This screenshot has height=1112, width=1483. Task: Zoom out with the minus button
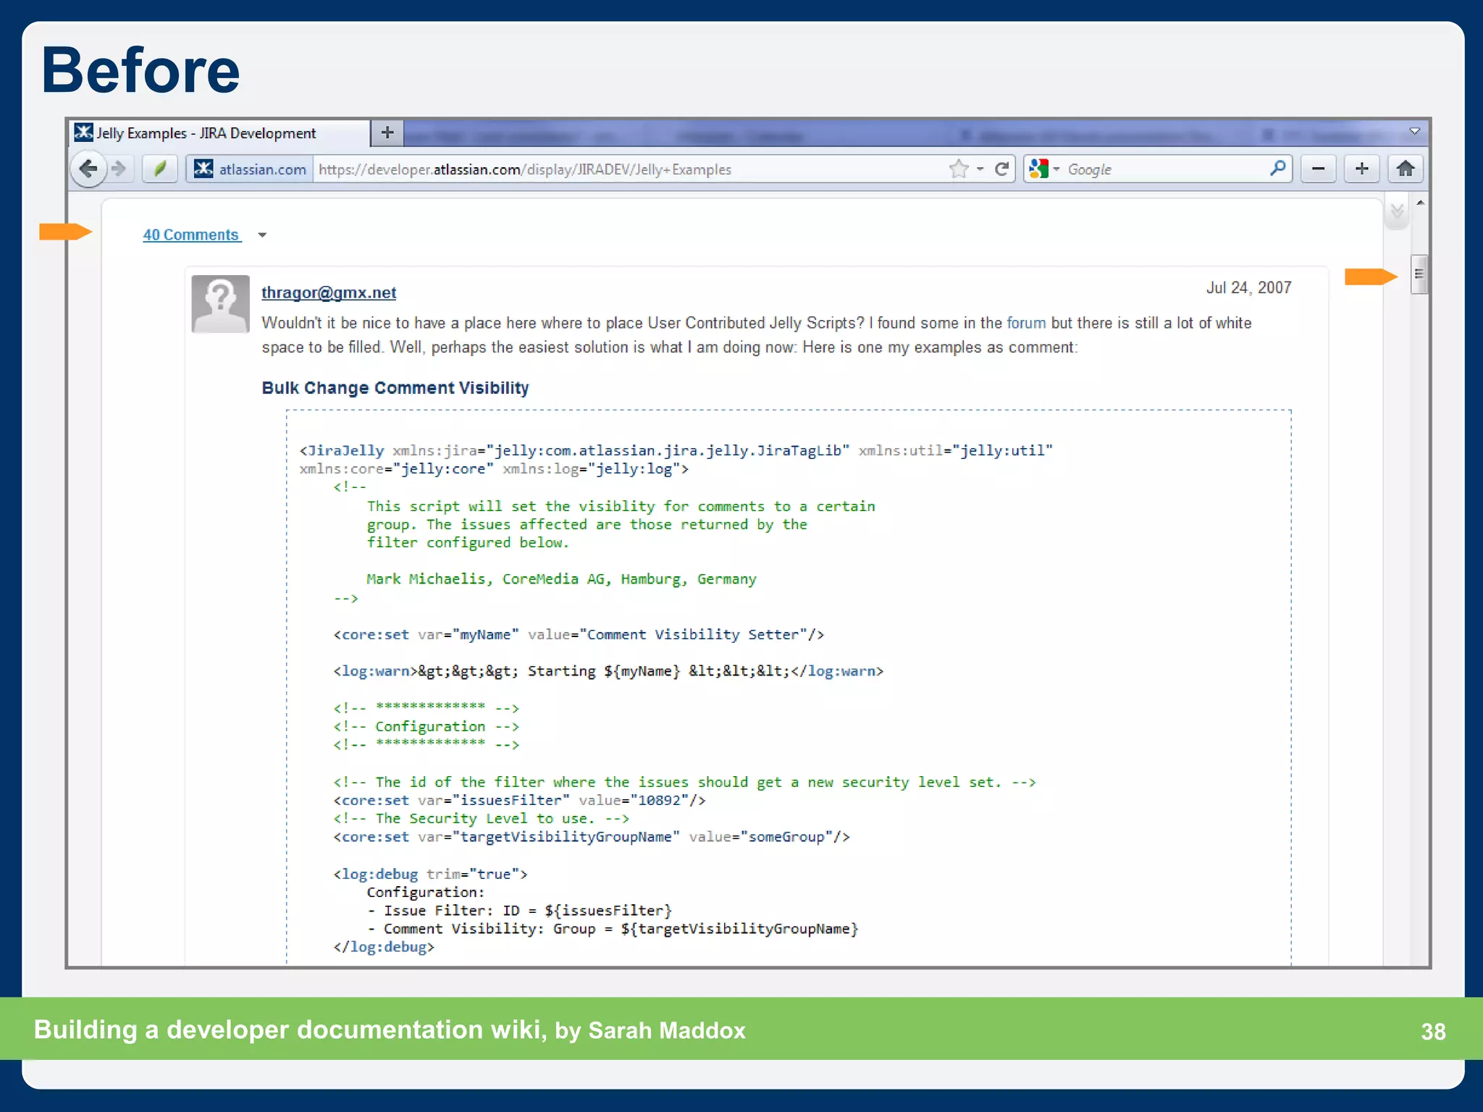pyautogui.click(x=1318, y=169)
